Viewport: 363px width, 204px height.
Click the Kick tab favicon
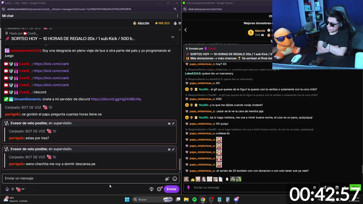[x=184, y=3]
